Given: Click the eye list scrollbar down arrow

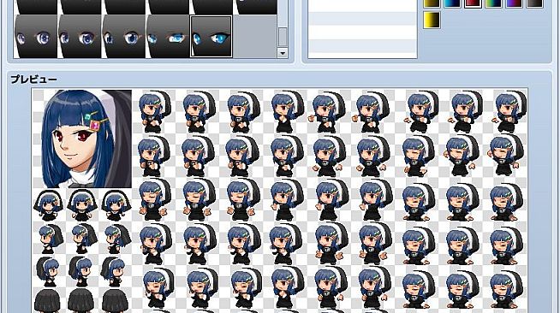Looking at the screenshot, I should tap(283, 54).
